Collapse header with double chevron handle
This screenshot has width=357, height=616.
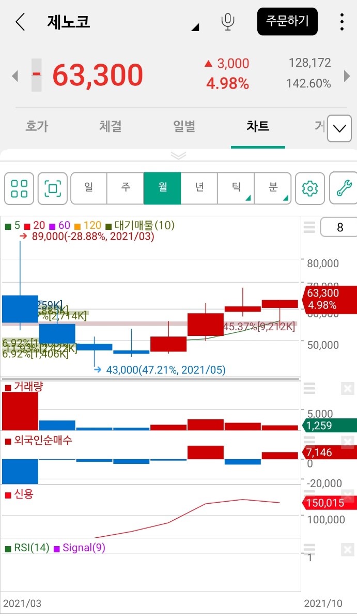click(179, 156)
